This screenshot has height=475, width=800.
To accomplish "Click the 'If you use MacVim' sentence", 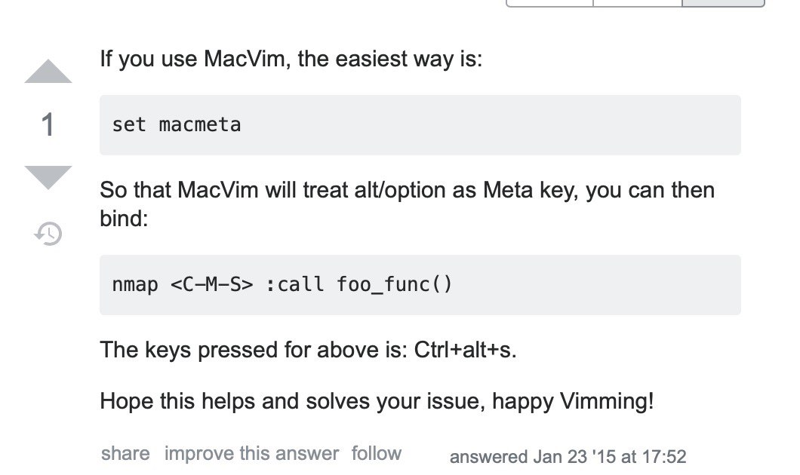I will (x=291, y=59).
